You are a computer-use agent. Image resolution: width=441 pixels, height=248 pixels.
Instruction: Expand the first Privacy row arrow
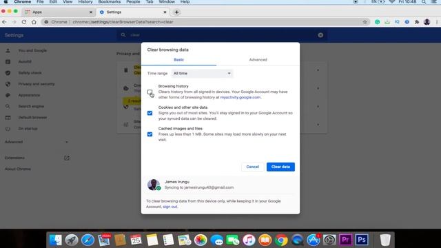pyautogui.click(x=318, y=70)
